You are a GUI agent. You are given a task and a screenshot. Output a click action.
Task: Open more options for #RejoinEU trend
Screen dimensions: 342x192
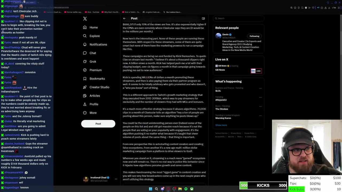tap(261, 98)
